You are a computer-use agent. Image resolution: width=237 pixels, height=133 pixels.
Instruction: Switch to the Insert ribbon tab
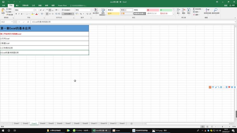tap(17, 5)
